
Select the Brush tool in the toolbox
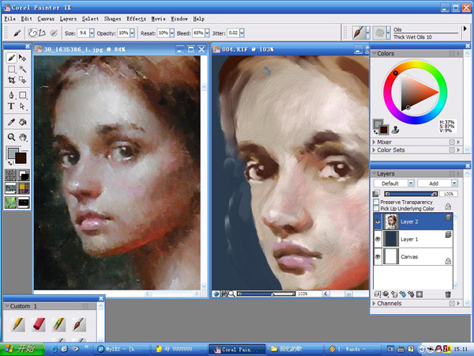(12, 58)
